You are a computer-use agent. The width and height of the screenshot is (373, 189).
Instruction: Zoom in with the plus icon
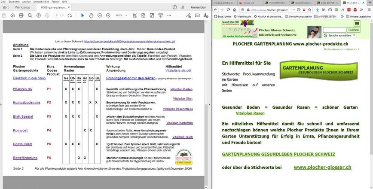(x=108, y=15)
